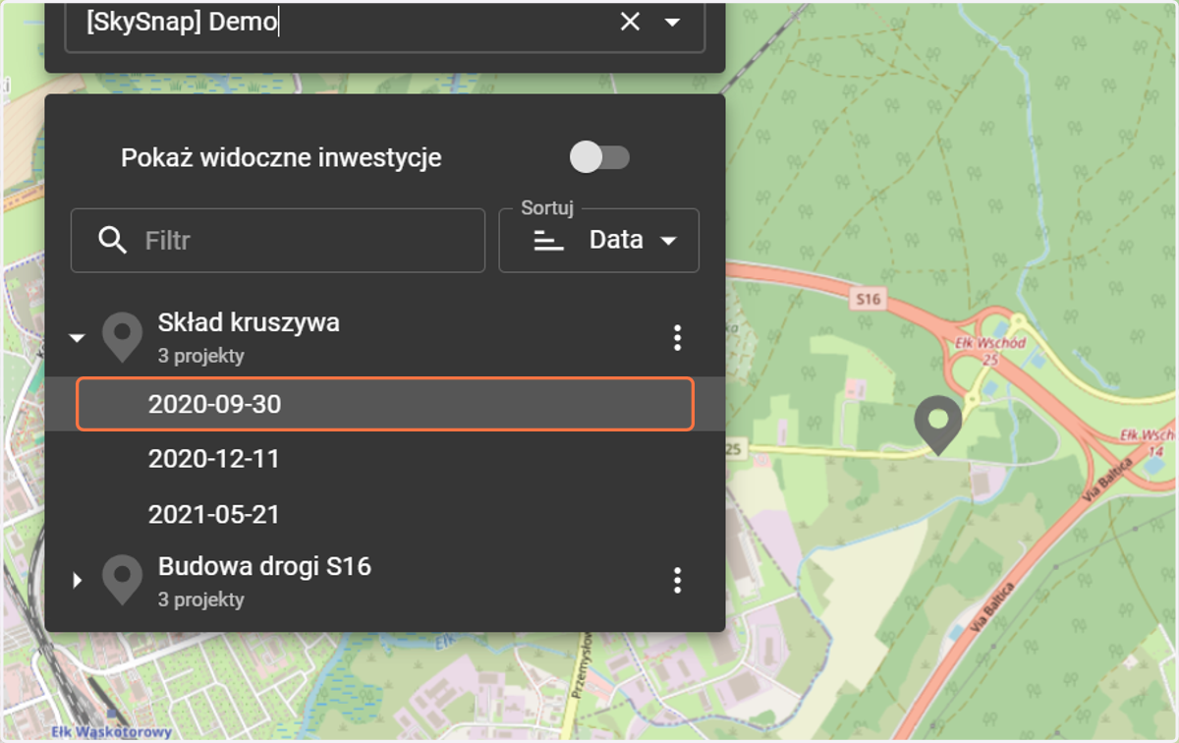Expand the Budowa drogi S16 group
The width and height of the screenshot is (1179, 743).
tap(78, 581)
